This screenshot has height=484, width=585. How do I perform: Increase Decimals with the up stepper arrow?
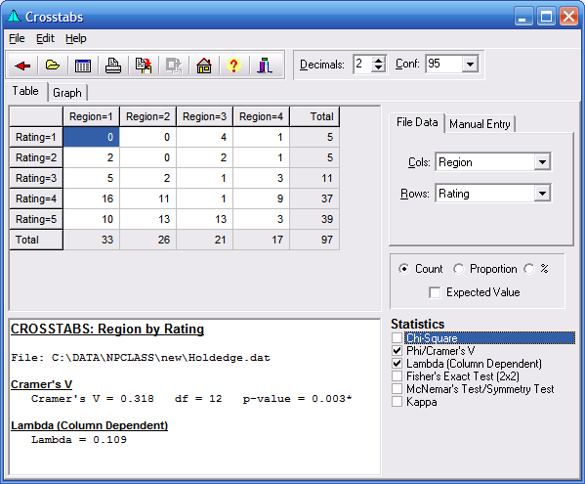tap(379, 61)
